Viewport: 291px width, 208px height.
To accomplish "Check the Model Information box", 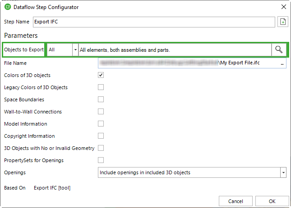I will (x=101, y=124).
